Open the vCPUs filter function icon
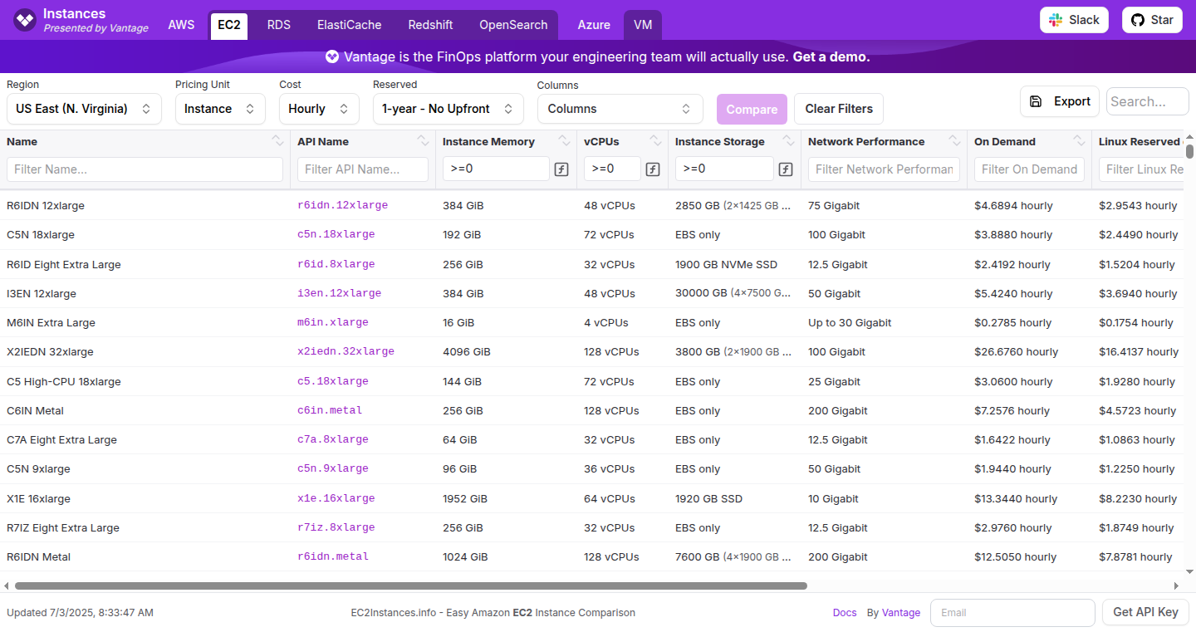This screenshot has height=632, width=1196. pyautogui.click(x=653, y=169)
